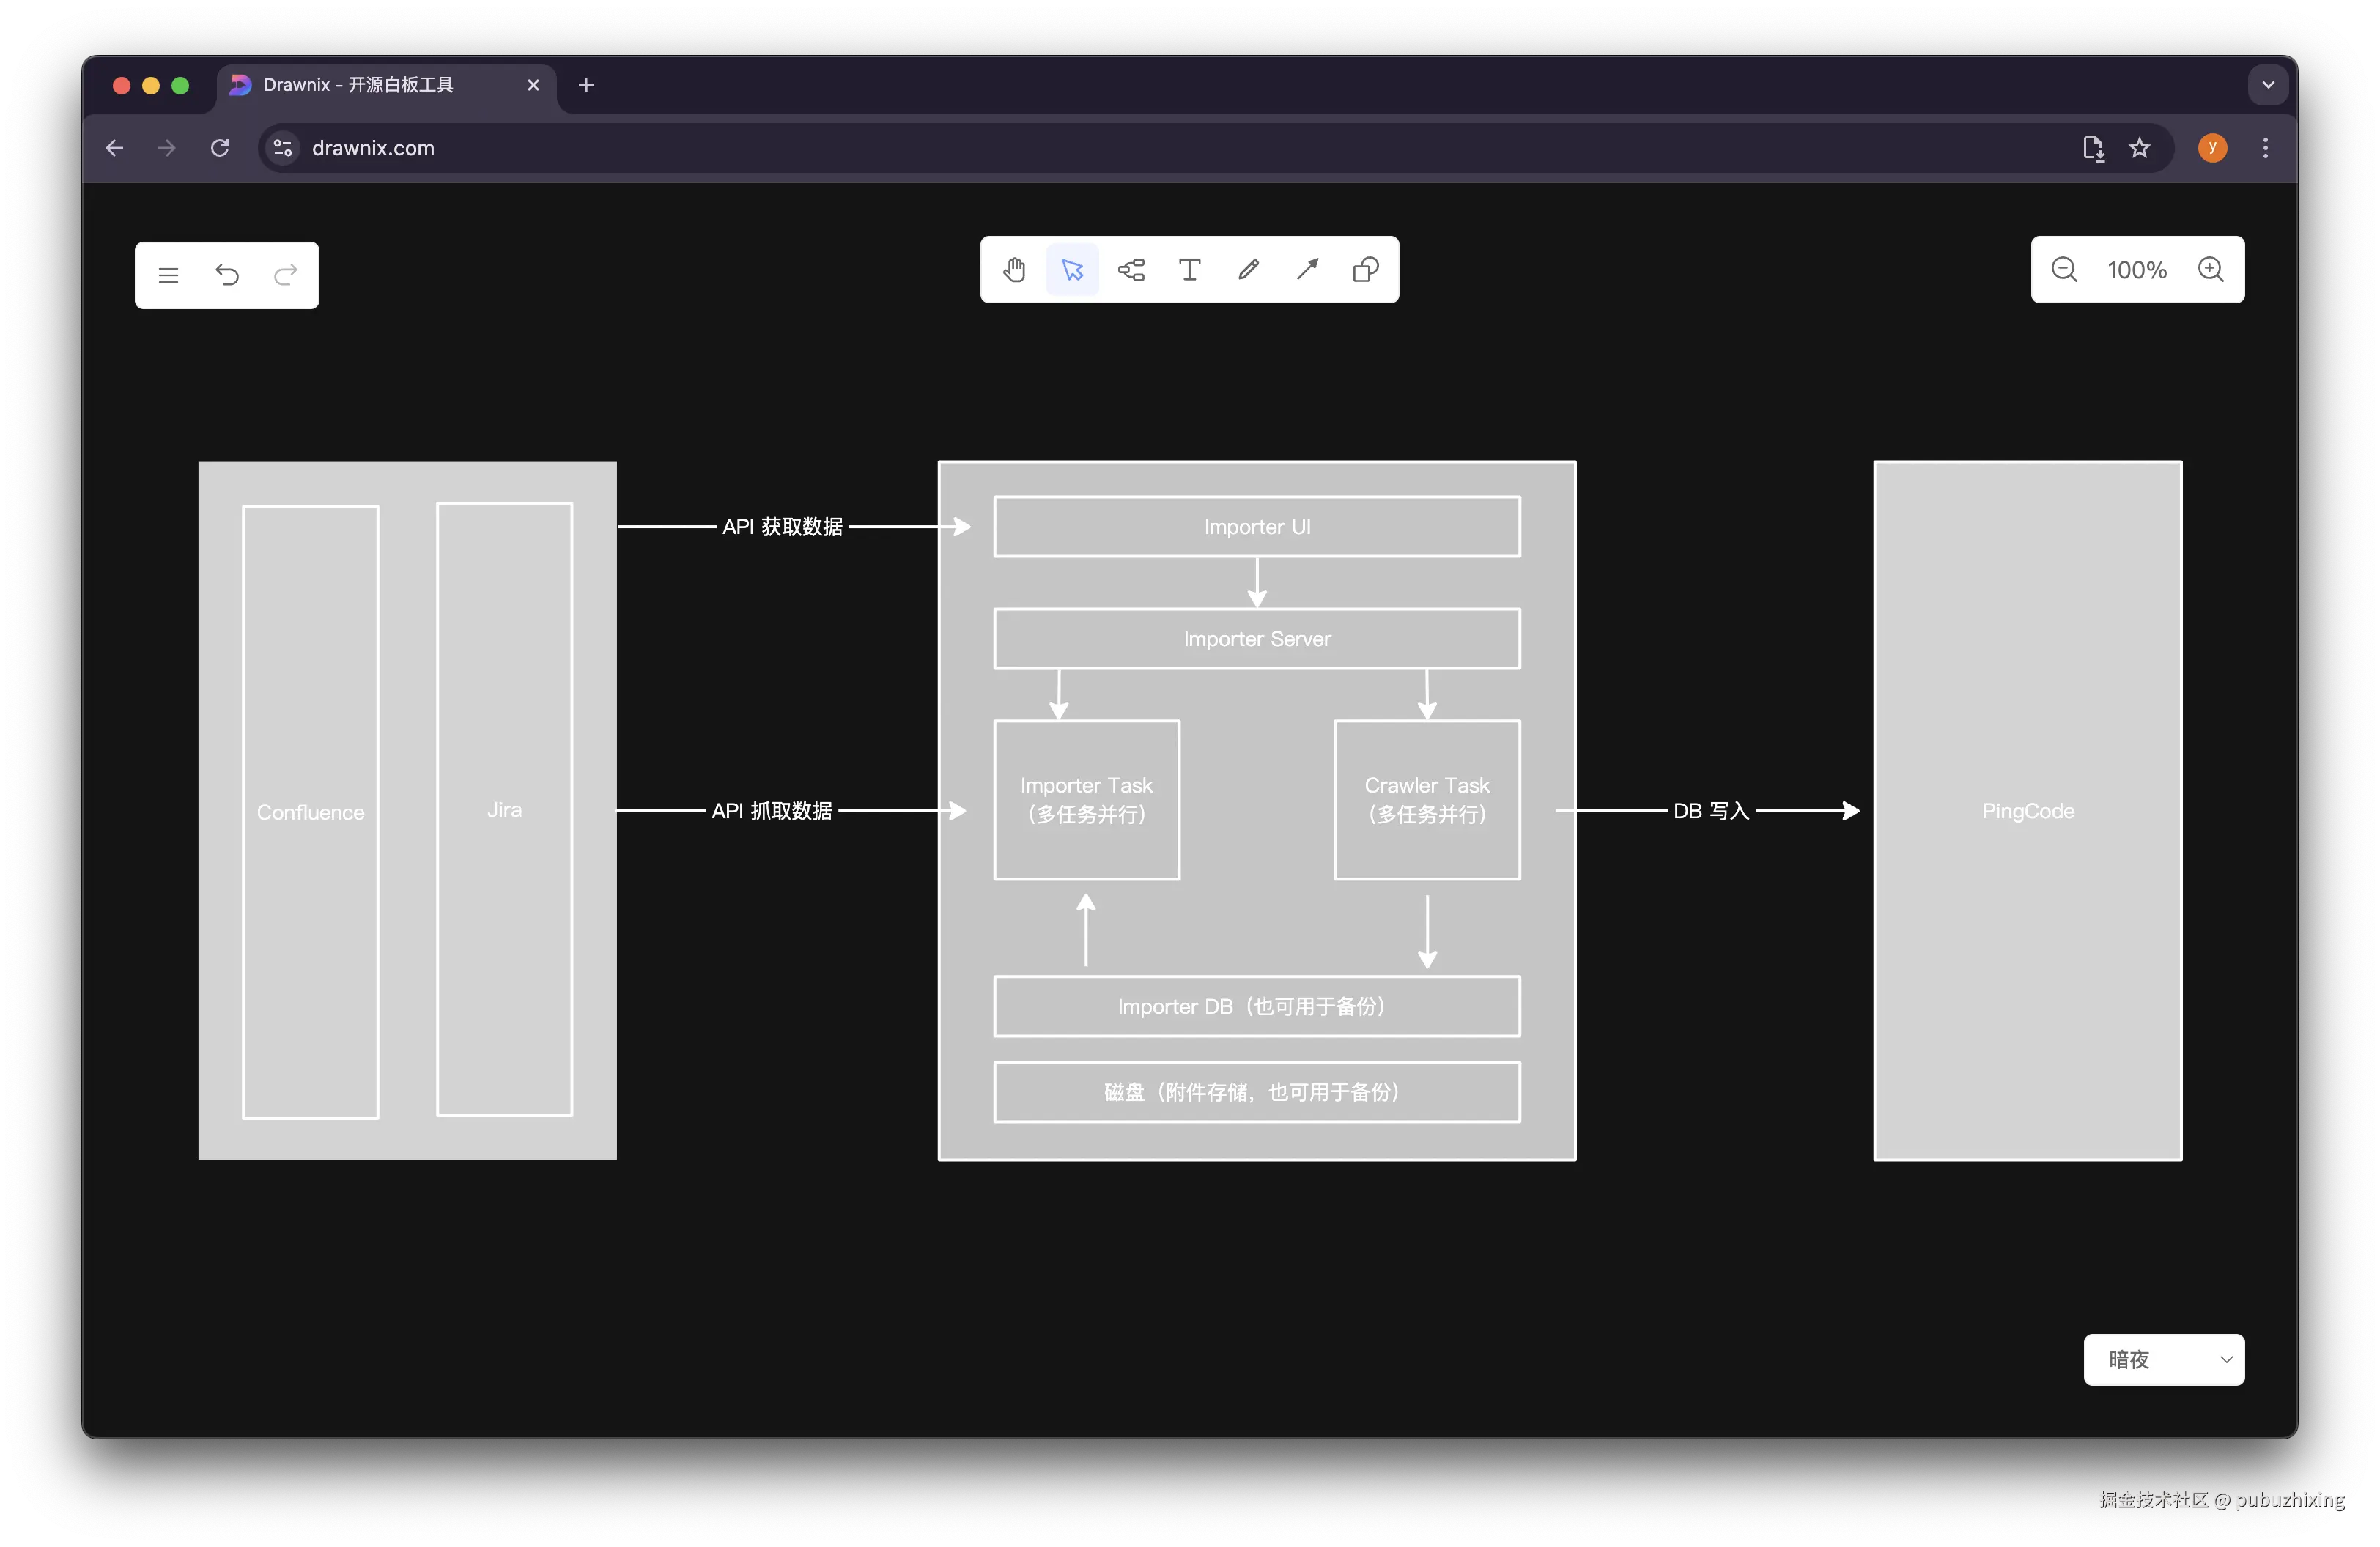Select the shapes tool

[x=1365, y=270]
